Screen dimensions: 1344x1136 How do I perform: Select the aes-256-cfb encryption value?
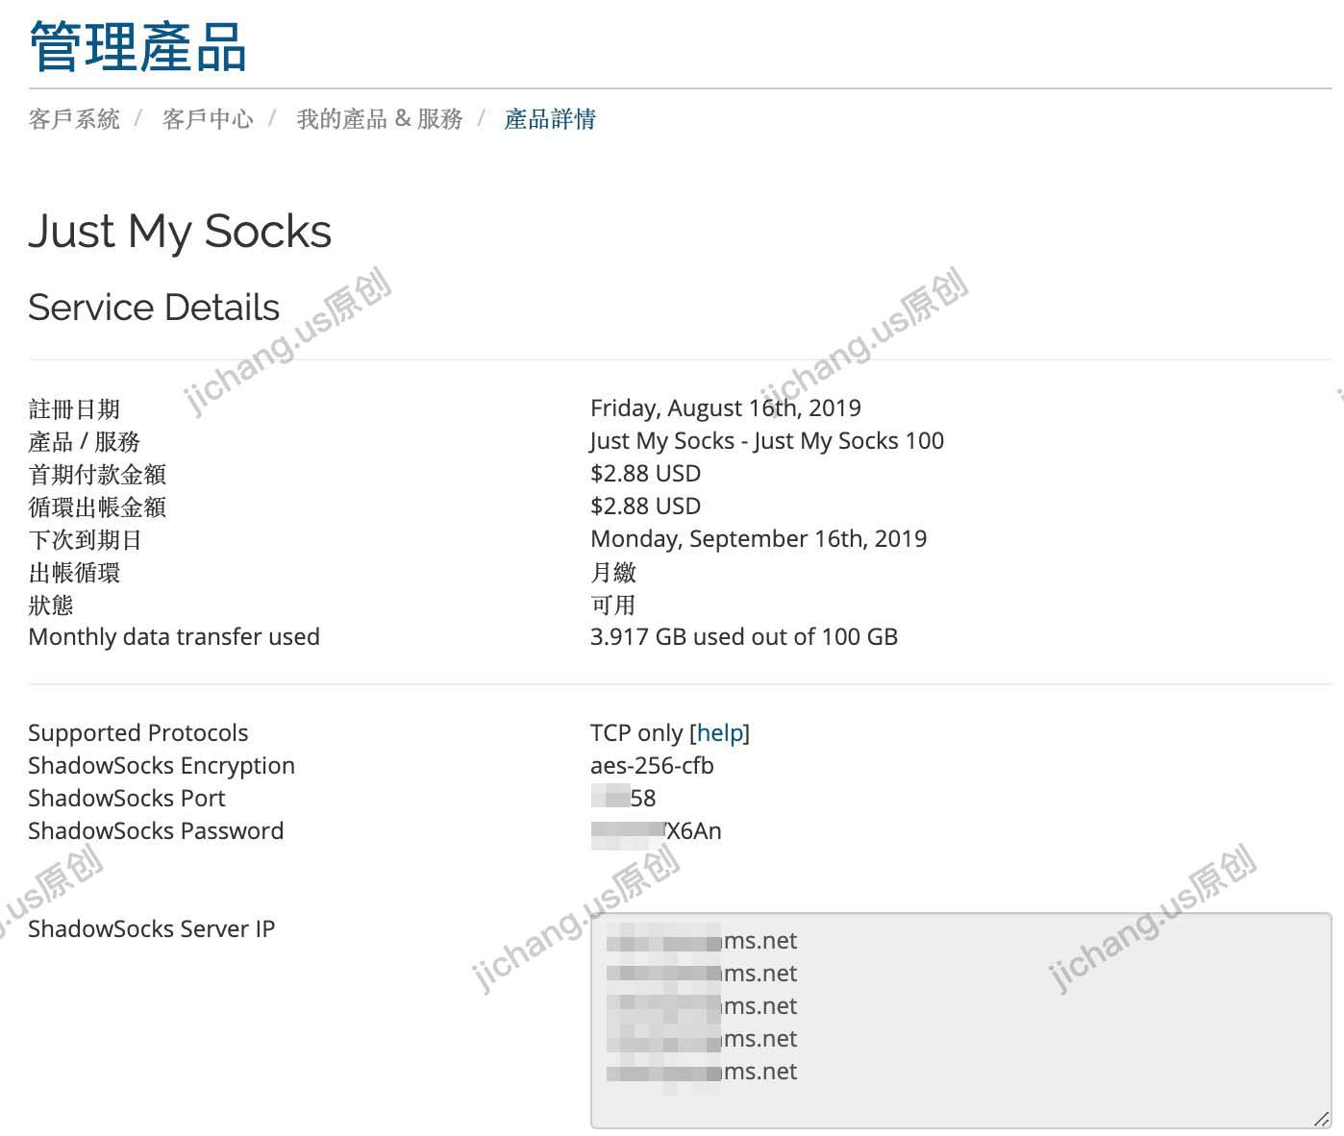point(652,766)
